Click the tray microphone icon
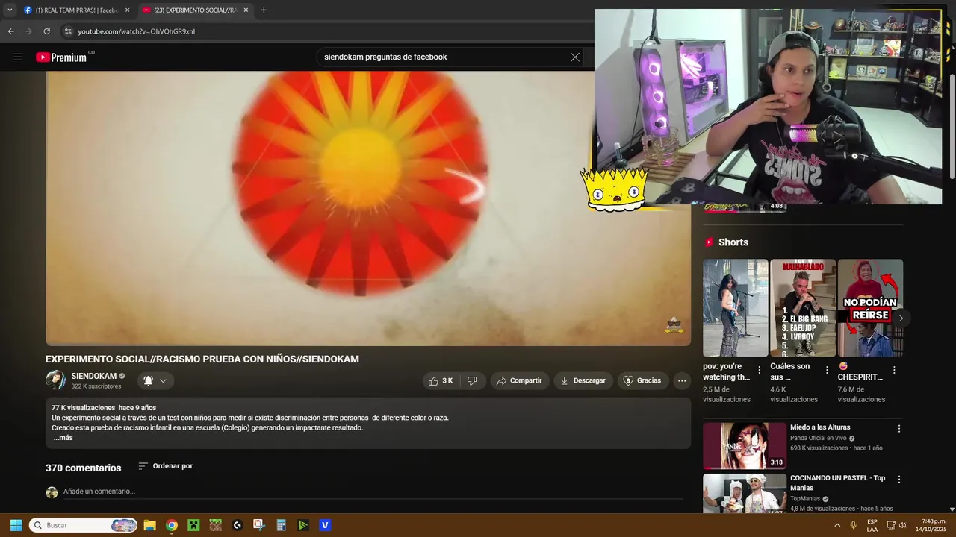 click(x=853, y=525)
